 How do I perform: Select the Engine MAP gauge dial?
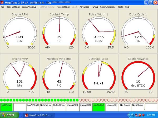20,76
